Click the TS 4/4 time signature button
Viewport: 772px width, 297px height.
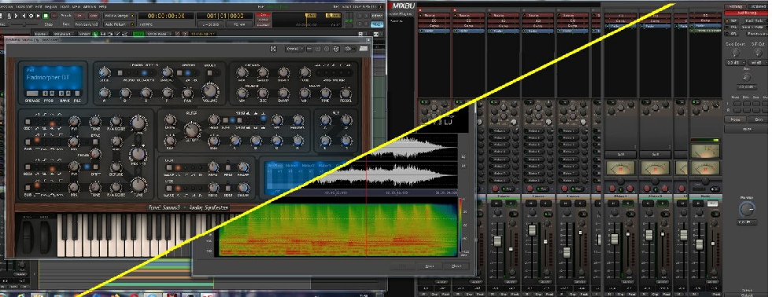click(x=239, y=24)
